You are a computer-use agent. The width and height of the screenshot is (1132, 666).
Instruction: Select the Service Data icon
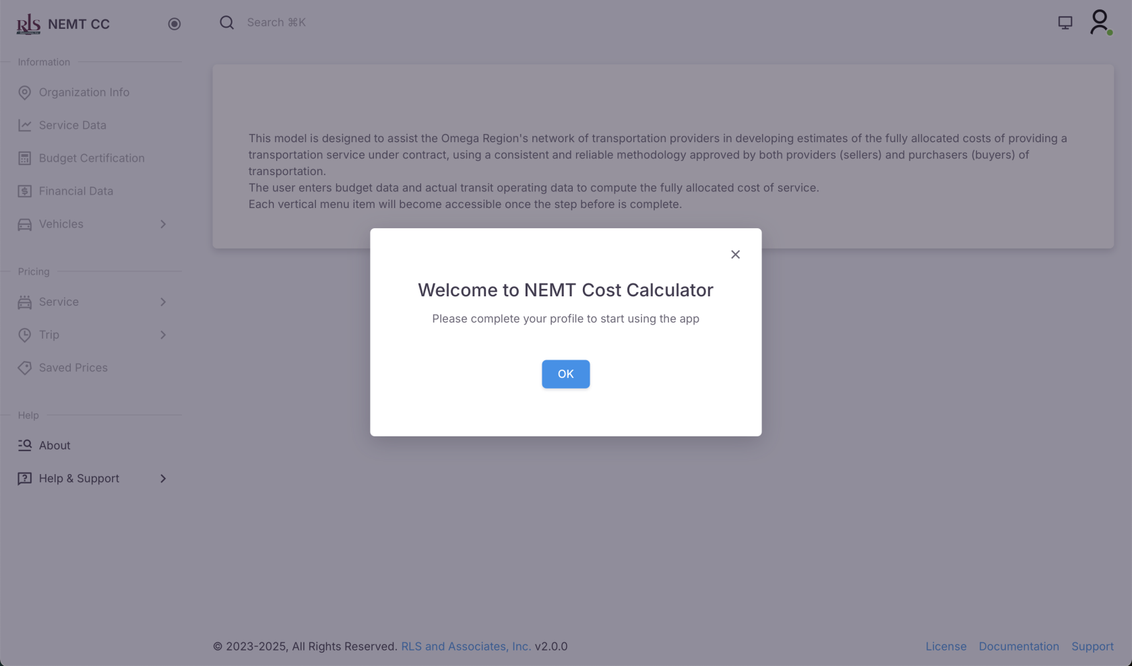(x=25, y=125)
